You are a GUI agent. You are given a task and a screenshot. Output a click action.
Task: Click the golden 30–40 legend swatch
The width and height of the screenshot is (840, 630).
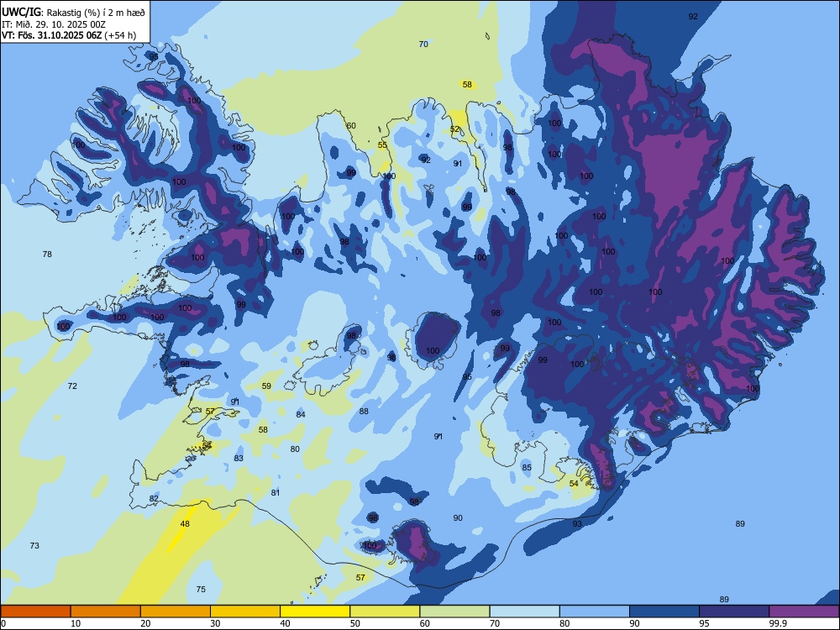click(245, 612)
